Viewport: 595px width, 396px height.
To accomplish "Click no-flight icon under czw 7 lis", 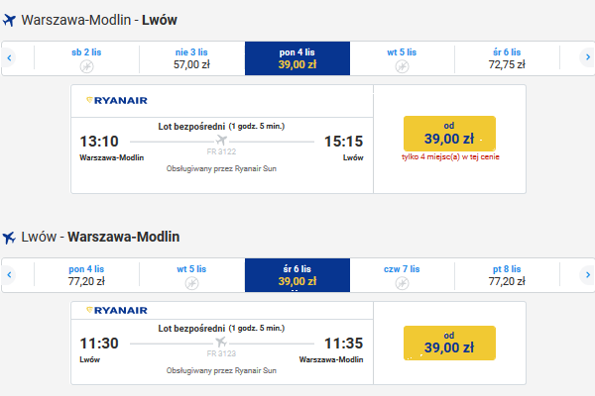I will coord(402,283).
